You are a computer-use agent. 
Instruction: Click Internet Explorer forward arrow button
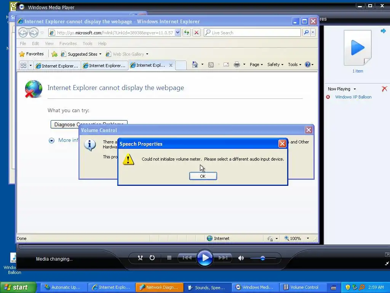(34, 32)
